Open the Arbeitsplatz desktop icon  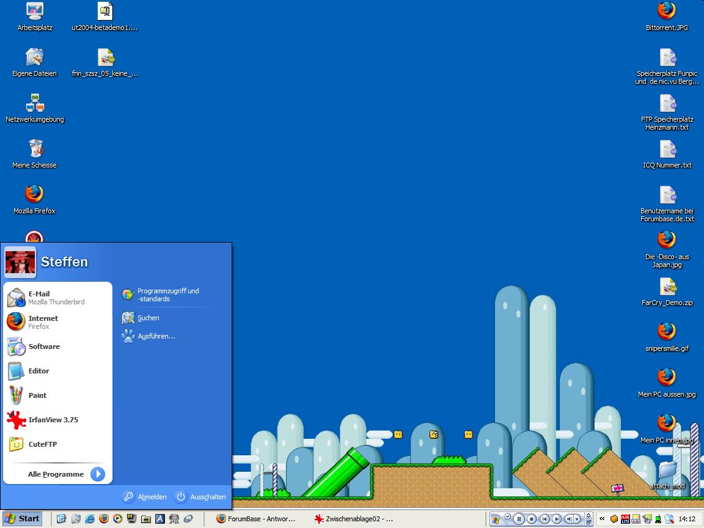[35, 16]
